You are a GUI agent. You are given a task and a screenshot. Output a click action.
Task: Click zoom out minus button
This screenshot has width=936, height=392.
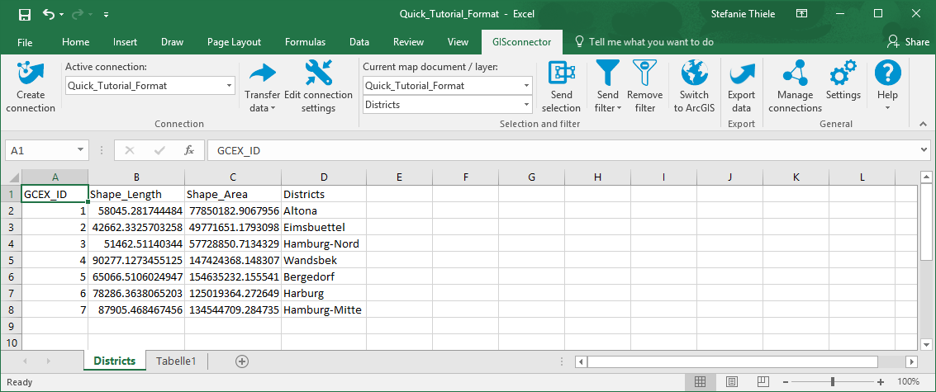786,382
